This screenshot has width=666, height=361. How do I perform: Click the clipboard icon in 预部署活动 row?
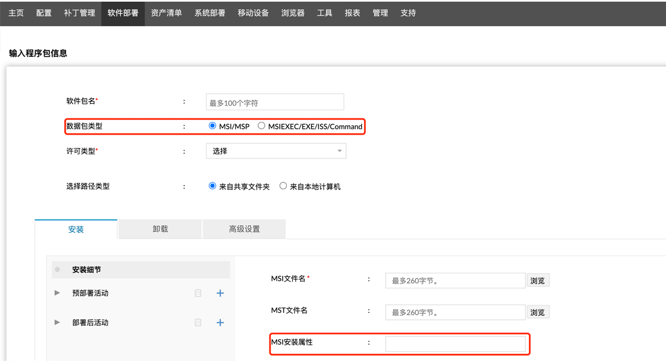pos(198,293)
